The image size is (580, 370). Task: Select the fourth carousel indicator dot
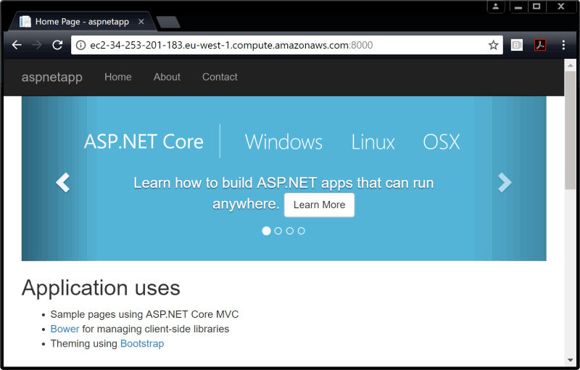pyautogui.click(x=302, y=231)
